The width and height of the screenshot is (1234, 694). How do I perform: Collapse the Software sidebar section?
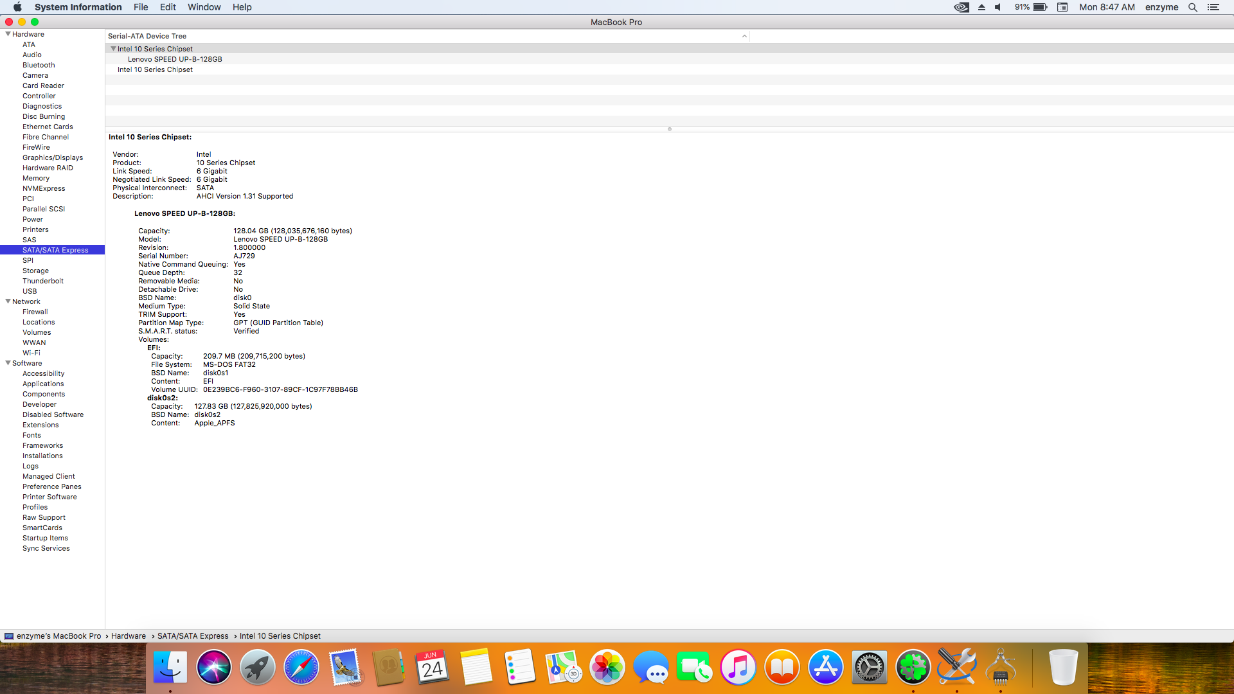tap(8, 363)
